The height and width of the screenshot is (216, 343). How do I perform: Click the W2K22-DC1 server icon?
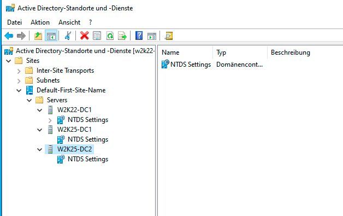coord(50,110)
